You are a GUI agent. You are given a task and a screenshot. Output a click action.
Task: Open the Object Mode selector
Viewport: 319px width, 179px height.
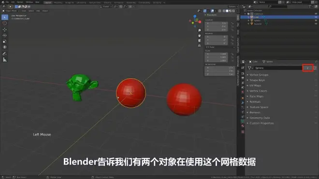11,11
